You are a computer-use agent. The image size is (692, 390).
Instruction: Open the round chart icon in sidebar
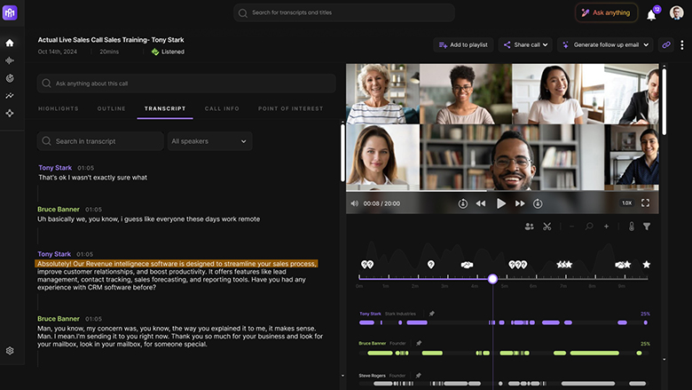click(x=10, y=78)
